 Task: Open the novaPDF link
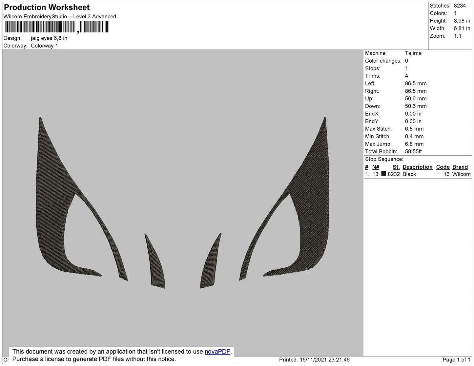click(217, 352)
